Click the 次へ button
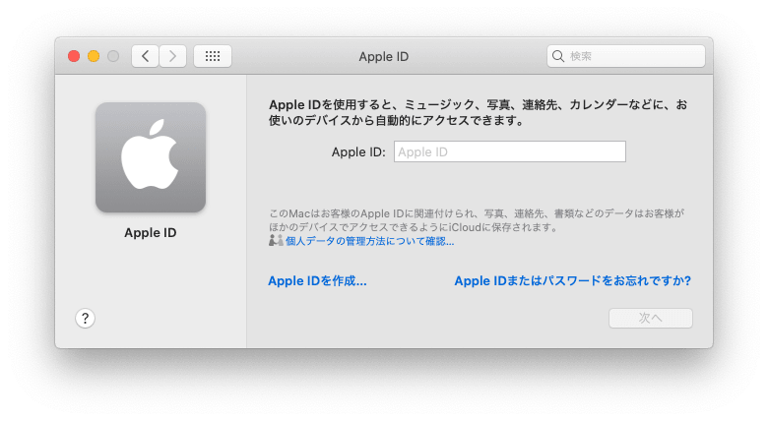The height and width of the screenshot is (421, 768). tap(651, 318)
